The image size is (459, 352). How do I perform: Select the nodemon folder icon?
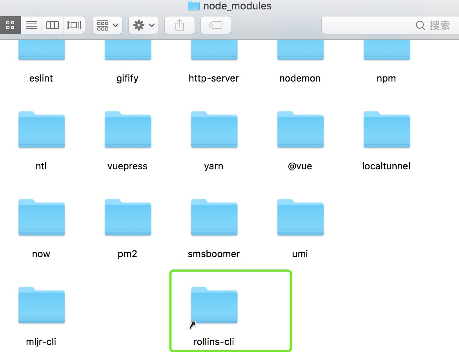point(301,50)
